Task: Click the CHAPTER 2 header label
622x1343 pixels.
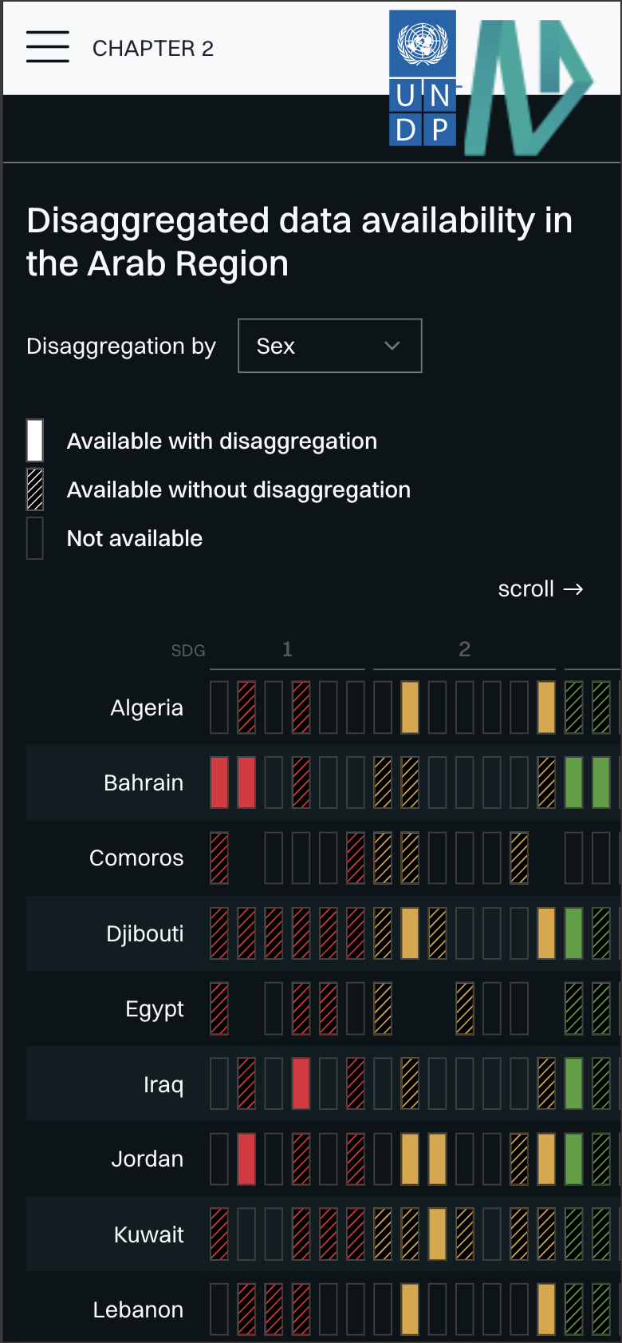Action: click(x=153, y=49)
